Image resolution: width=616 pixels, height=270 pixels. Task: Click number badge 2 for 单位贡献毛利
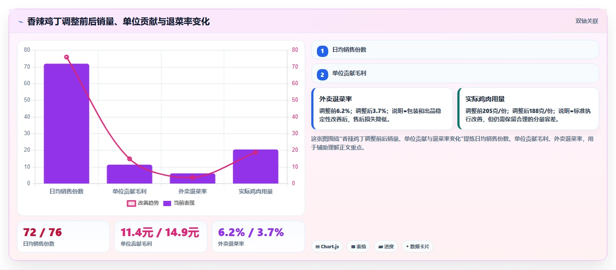[x=322, y=75]
